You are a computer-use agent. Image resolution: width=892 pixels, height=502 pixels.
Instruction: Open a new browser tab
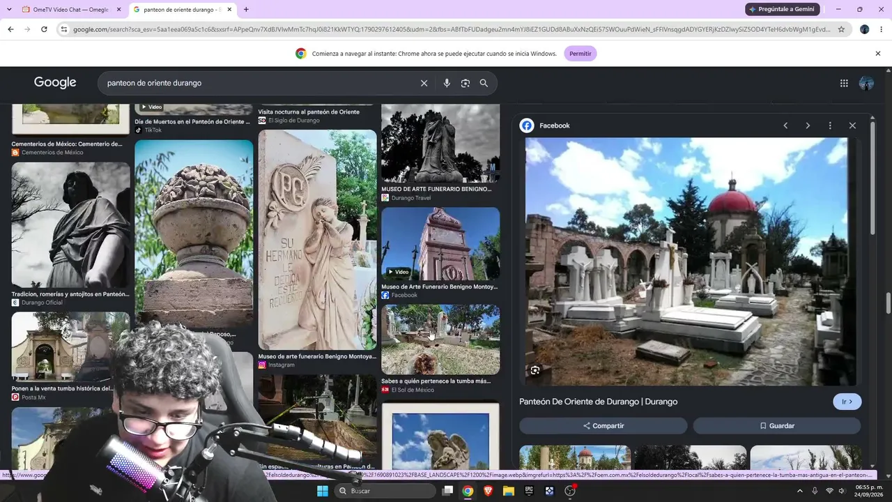click(246, 10)
